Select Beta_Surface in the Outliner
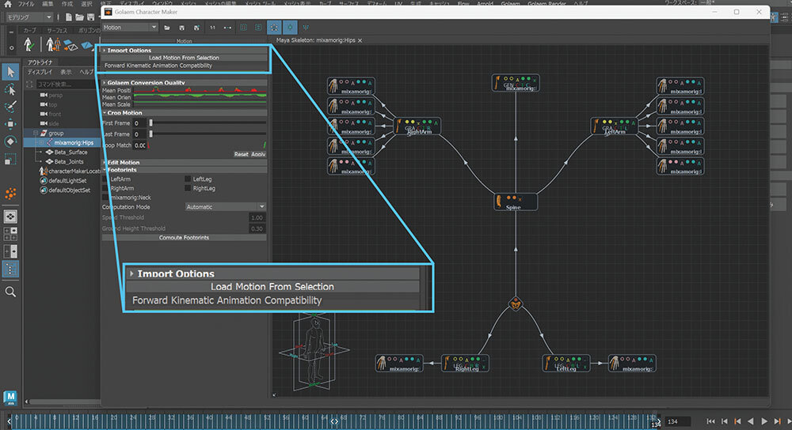This screenshot has width=792, height=430. point(70,153)
